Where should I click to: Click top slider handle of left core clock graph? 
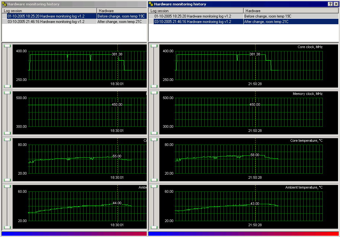(7, 46)
